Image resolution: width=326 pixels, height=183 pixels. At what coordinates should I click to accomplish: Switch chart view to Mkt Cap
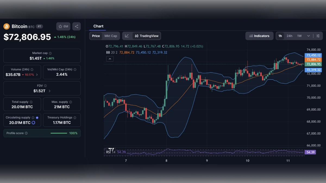click(111, 36)
